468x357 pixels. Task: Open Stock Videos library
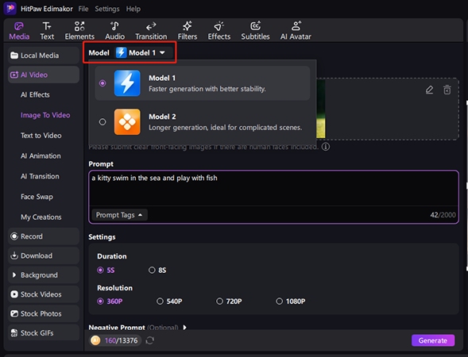coord(44,294)
